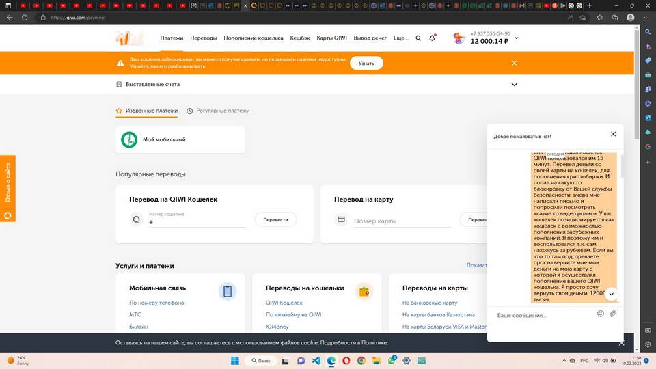656x369 pixels.
Task: Open the Билайн link
Action: [x=139, y=327]
